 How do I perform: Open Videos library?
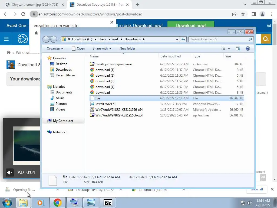(60, 109)
